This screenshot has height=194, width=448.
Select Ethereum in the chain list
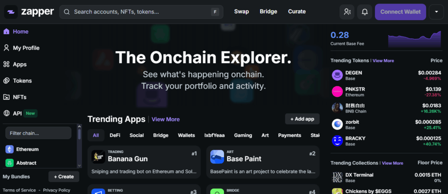[x=28, y=149]
